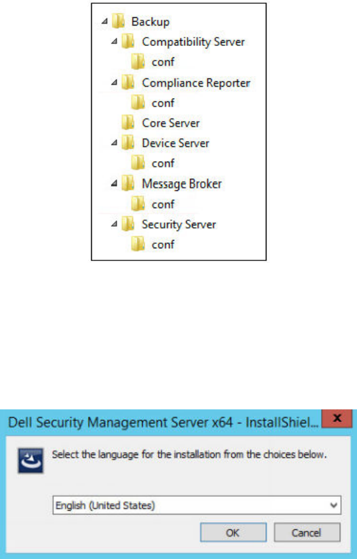The height and width of the screenshot is (559, 357).
Task: Click the Compatibility Server folder icon
Action: click(x=127, y=42)
